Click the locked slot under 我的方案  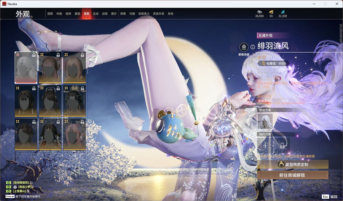[x=282, y=145]
